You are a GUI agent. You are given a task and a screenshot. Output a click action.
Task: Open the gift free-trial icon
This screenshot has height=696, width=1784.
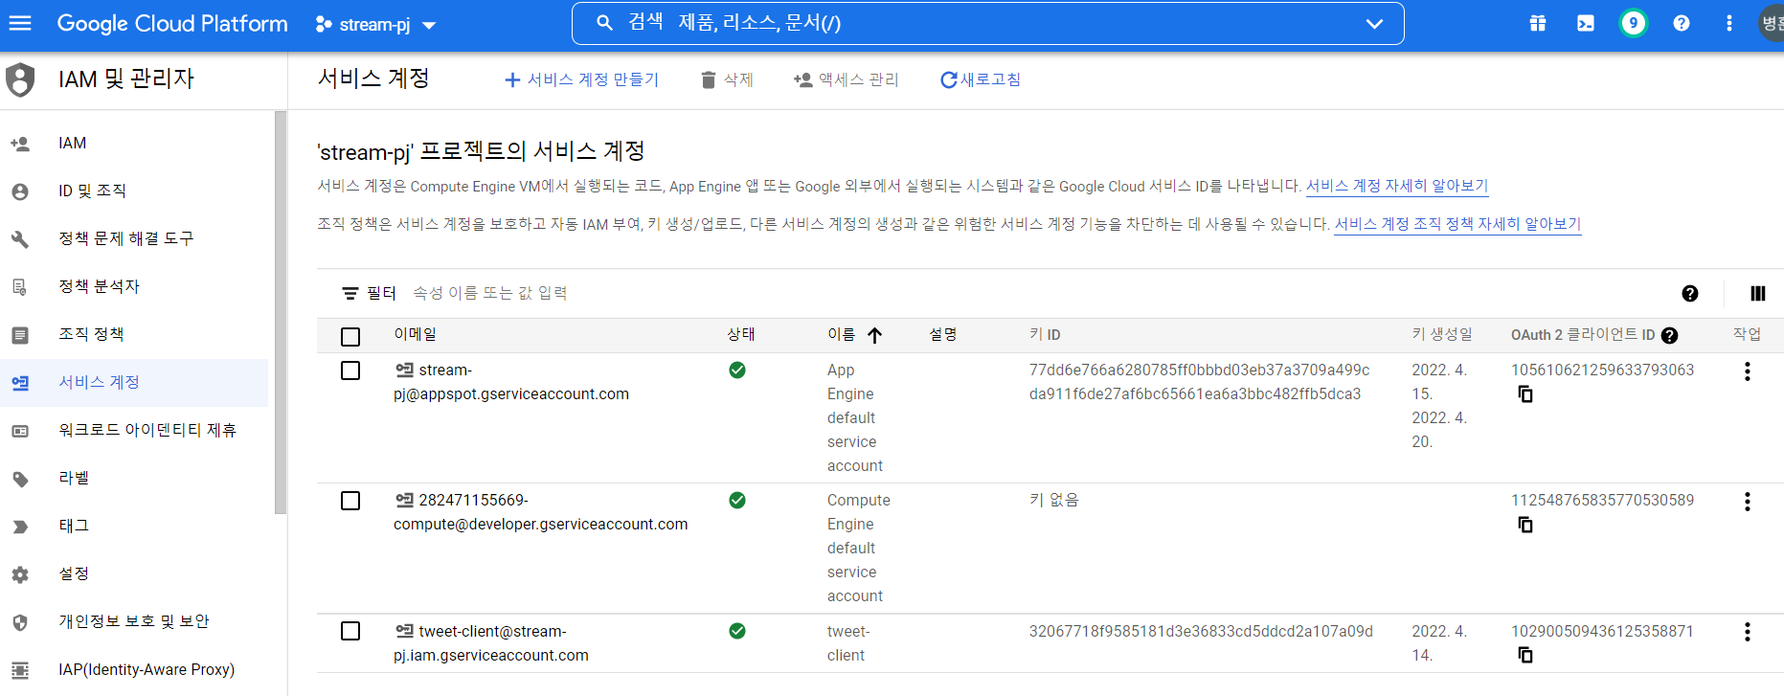click(1538, 23)
